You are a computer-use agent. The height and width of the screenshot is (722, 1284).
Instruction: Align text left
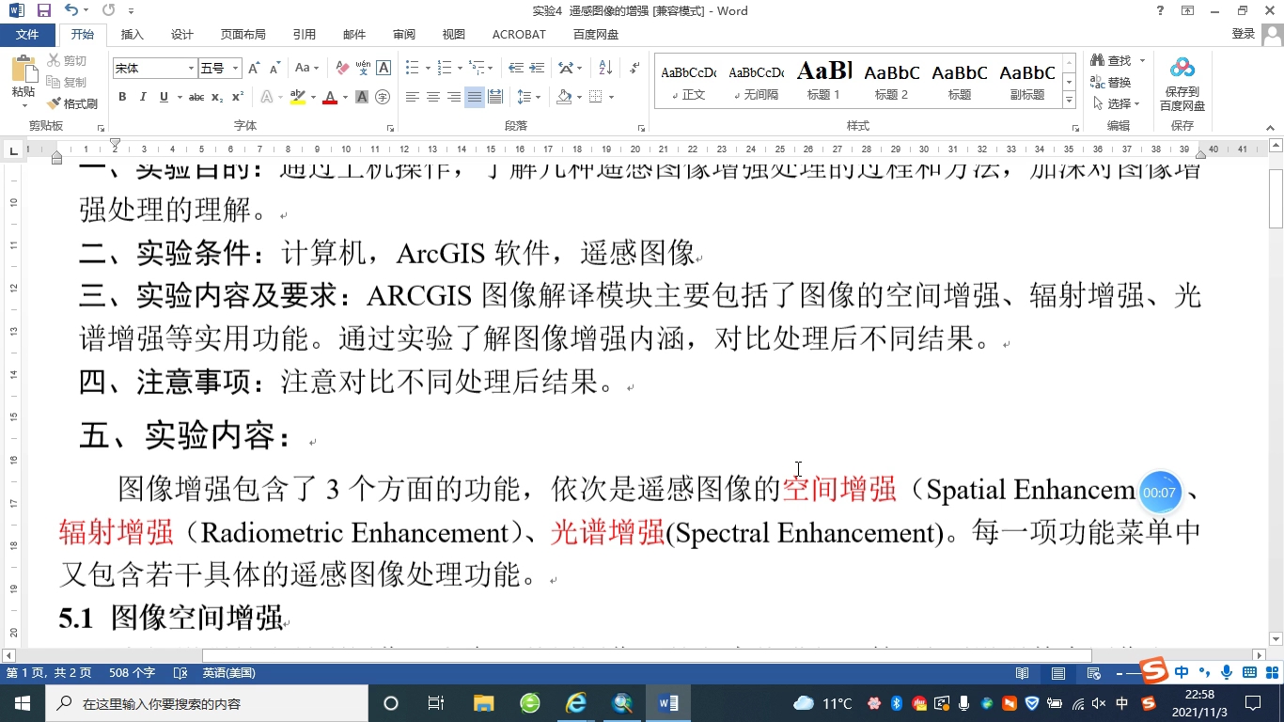pyautogui.click(x=413, y=97)
